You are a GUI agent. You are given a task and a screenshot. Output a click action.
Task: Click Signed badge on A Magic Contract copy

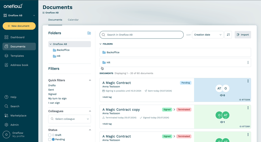pyautogui.click(x=167, y=110)
